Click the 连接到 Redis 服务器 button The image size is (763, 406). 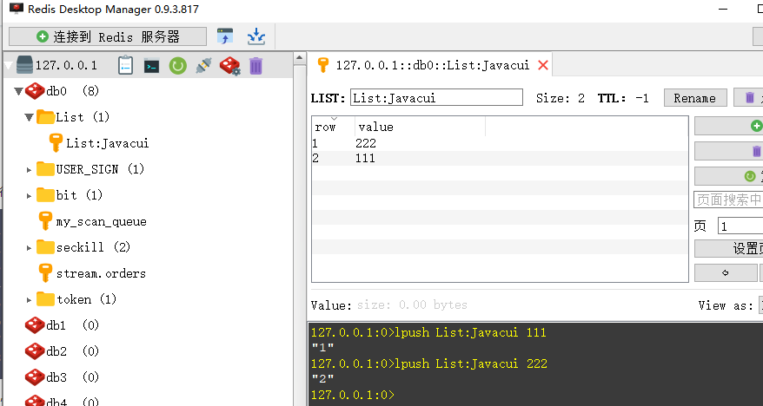[108, 36]
